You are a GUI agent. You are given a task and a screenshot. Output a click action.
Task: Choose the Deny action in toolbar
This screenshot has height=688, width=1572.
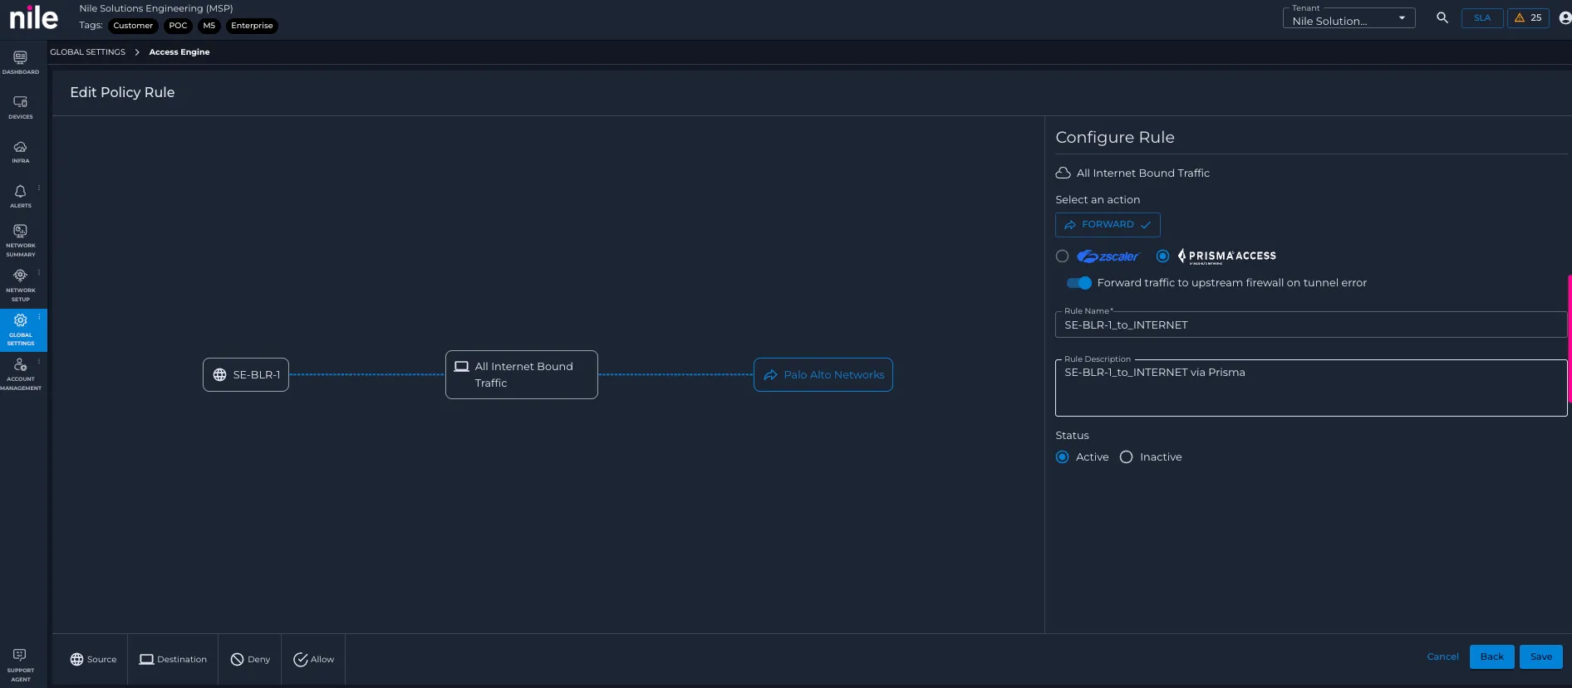(x=250, y=659)
